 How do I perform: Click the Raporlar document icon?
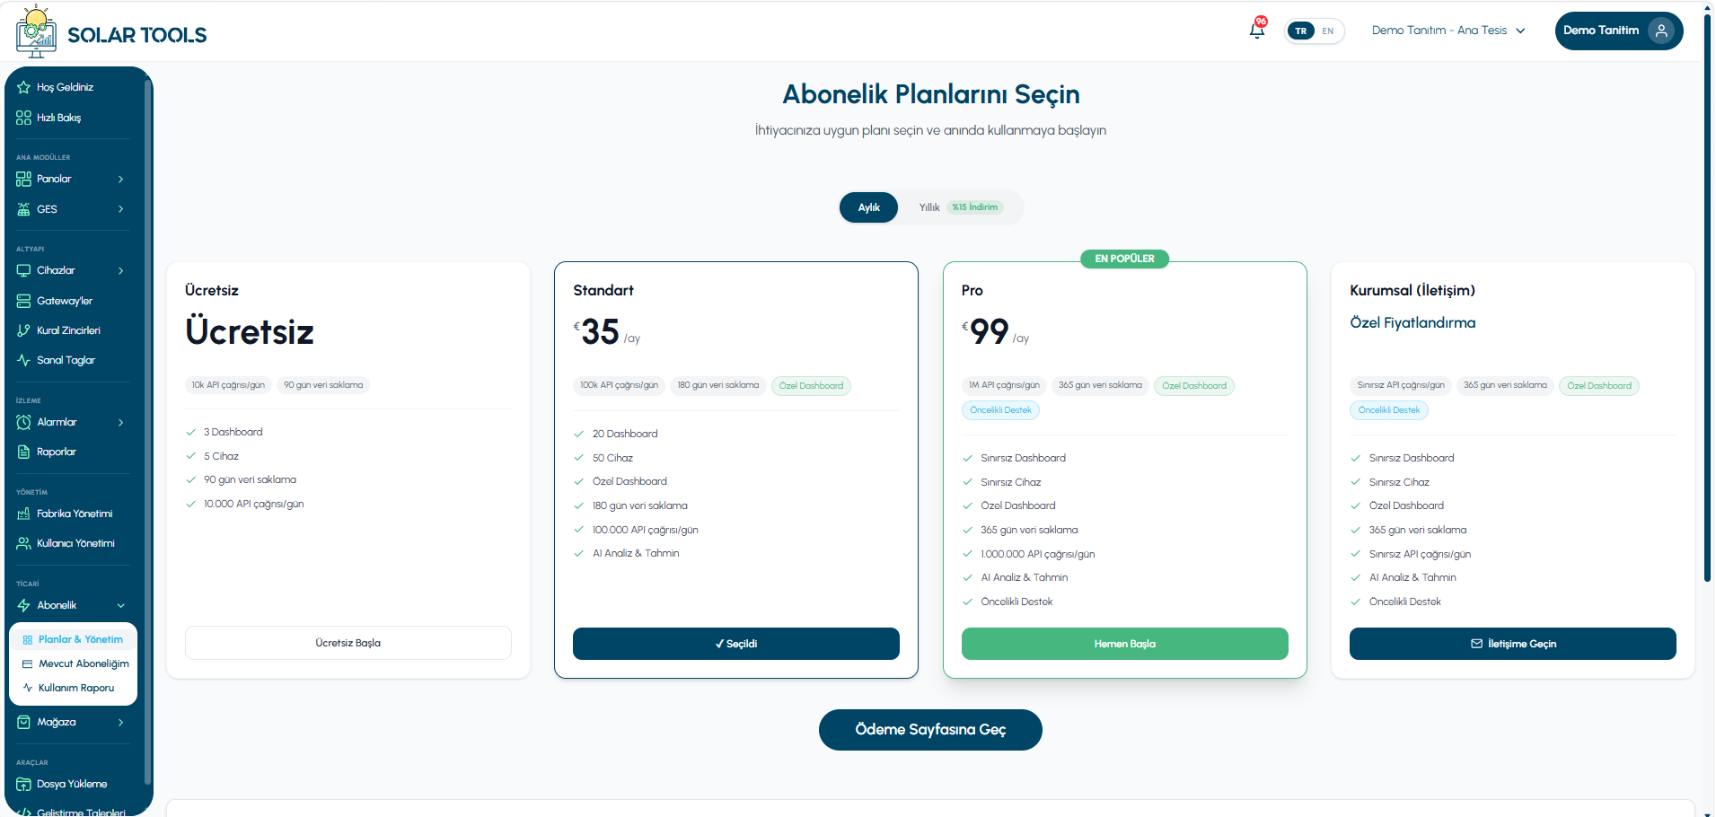pyautogui.click(x=23, y=452)
